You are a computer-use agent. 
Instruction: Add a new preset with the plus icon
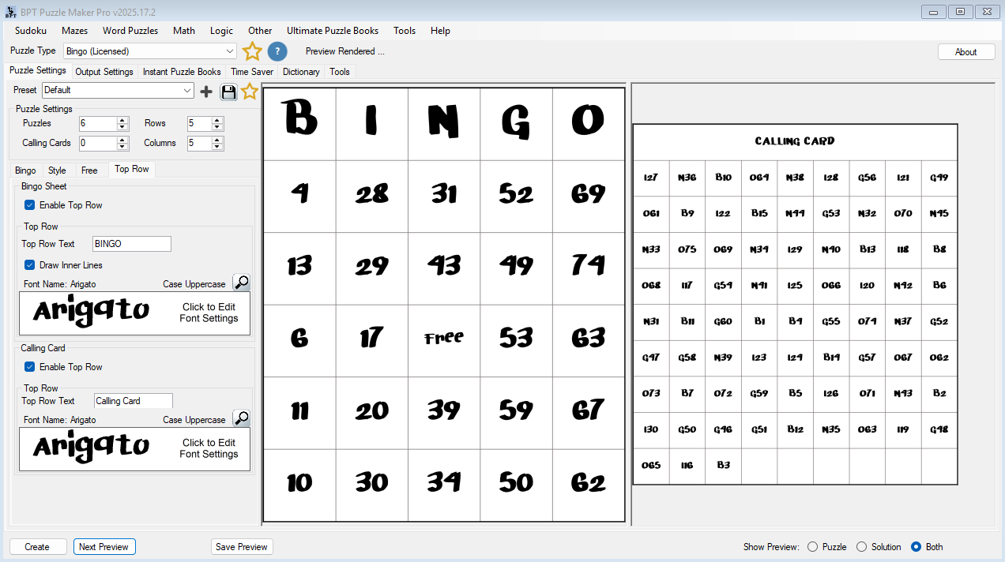pos(205,91)
